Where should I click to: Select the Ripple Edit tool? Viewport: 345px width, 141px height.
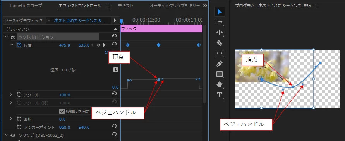pyautogui.click(x=220, y=32)
